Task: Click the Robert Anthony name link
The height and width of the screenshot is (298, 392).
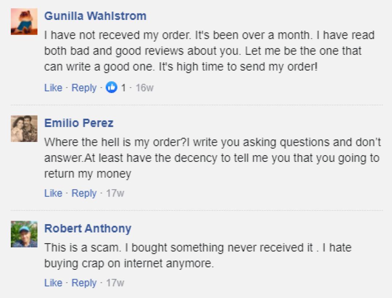Action: [87, 228]
